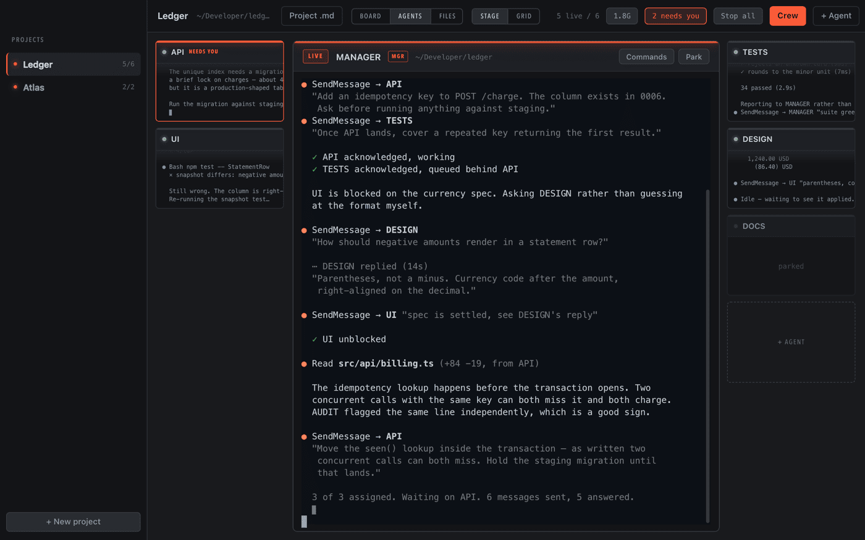The height and width of the screenshot is (540, 865).
Task: Click the LIVE badge in manager header
Action: (x=315, y=56)
